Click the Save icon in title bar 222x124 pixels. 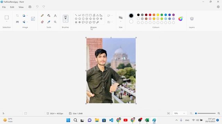[x=30, y=7]
